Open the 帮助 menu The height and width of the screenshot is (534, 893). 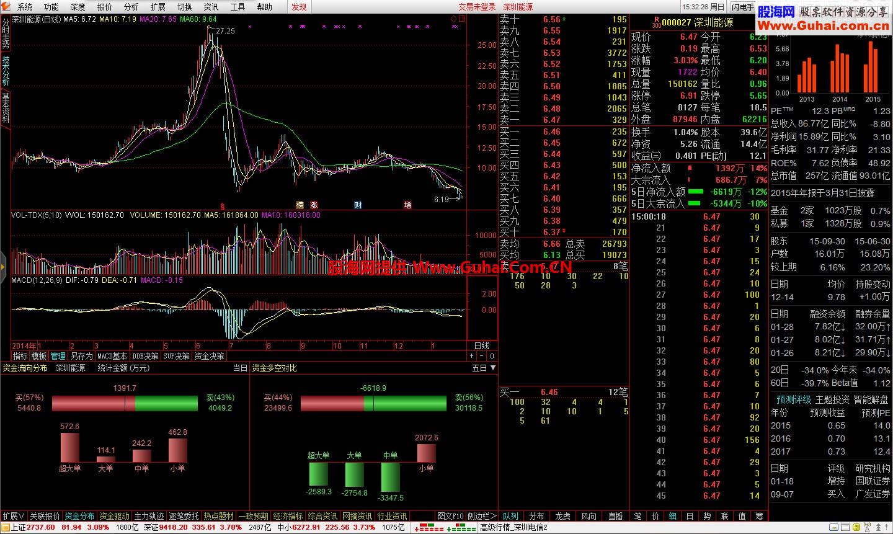click(x=264, y=7)
